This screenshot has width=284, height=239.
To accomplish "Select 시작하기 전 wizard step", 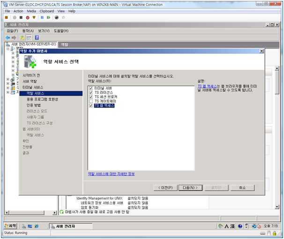I will tap(31, 75).
